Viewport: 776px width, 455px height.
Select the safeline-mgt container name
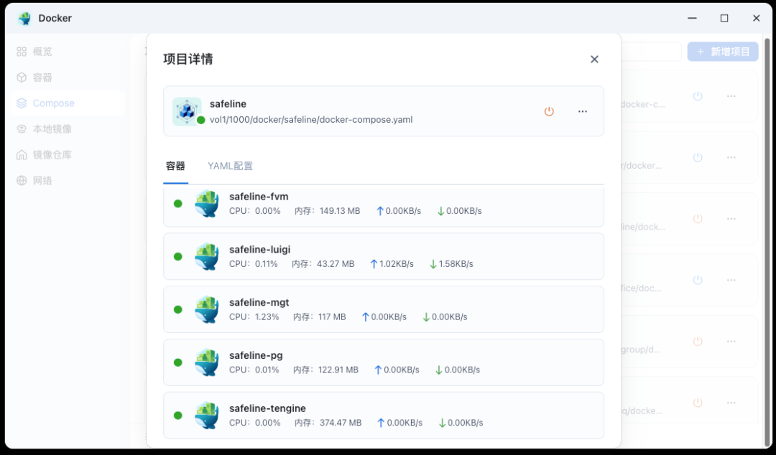(x=259, y=302)
